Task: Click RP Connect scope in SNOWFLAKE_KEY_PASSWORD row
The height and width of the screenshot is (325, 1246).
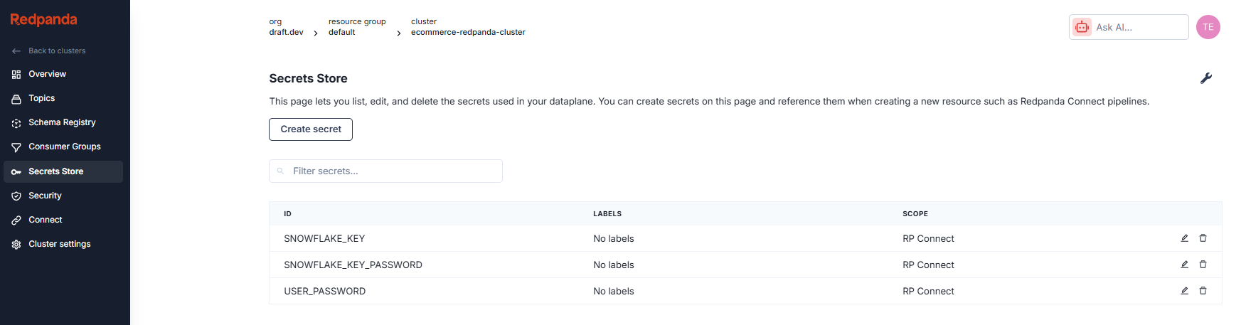Action: 928,265
